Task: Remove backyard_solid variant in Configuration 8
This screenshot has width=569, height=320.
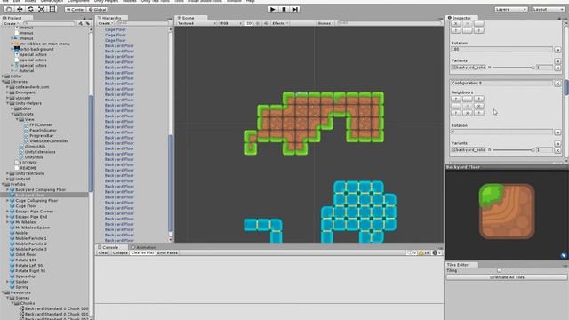Action: click(x=557, y=150)
